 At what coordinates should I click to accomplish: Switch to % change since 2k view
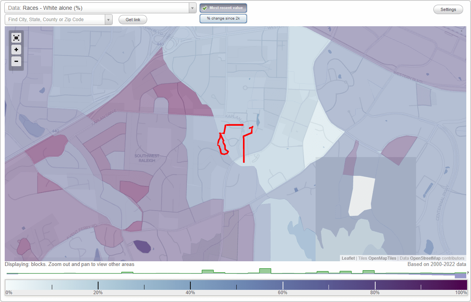pyautogui.click(x=223, y=18)
